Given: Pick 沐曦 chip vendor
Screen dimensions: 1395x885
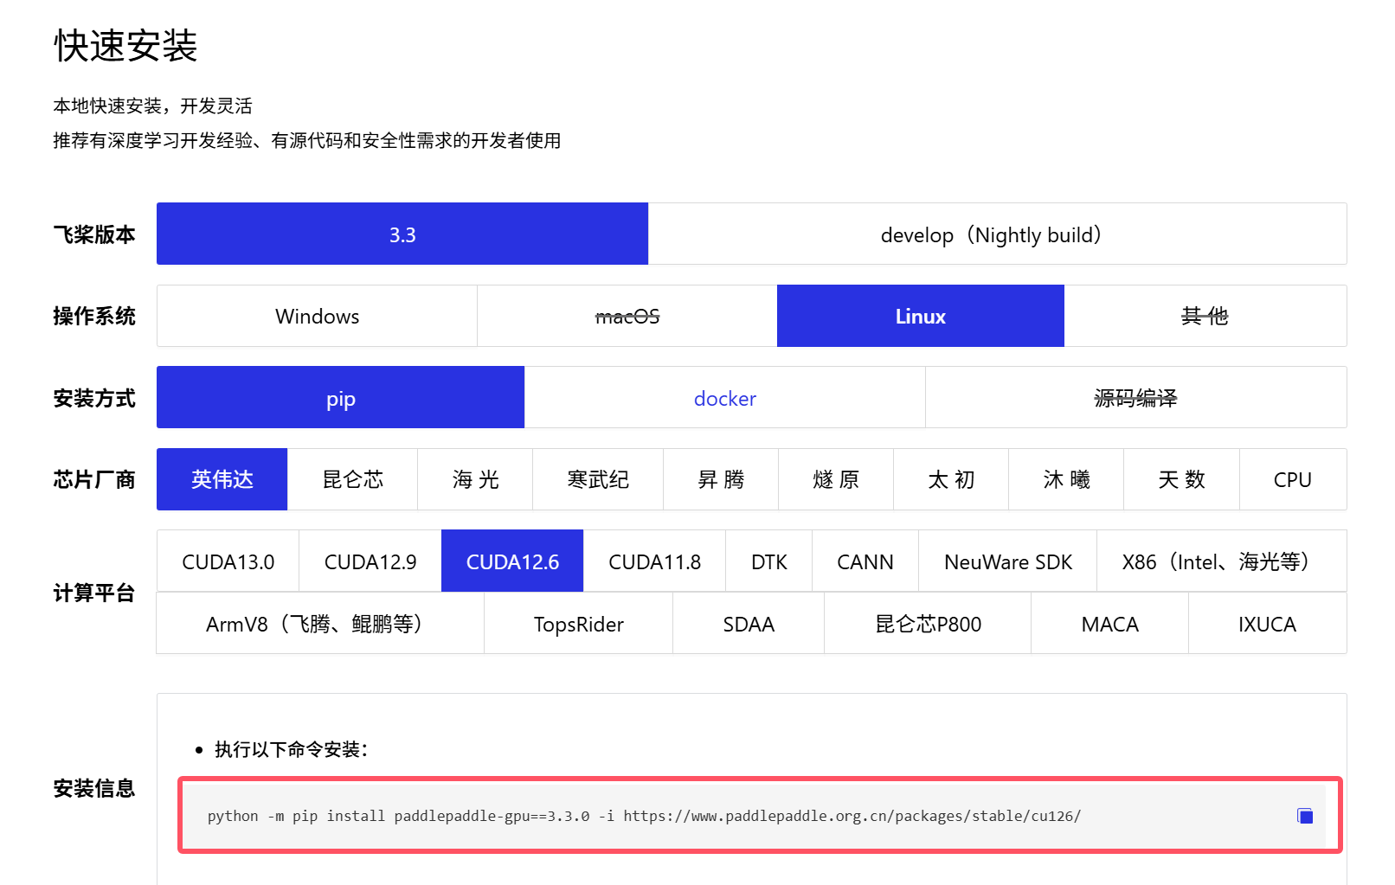Looking at the screenshot, I should tap(1066, 479).
